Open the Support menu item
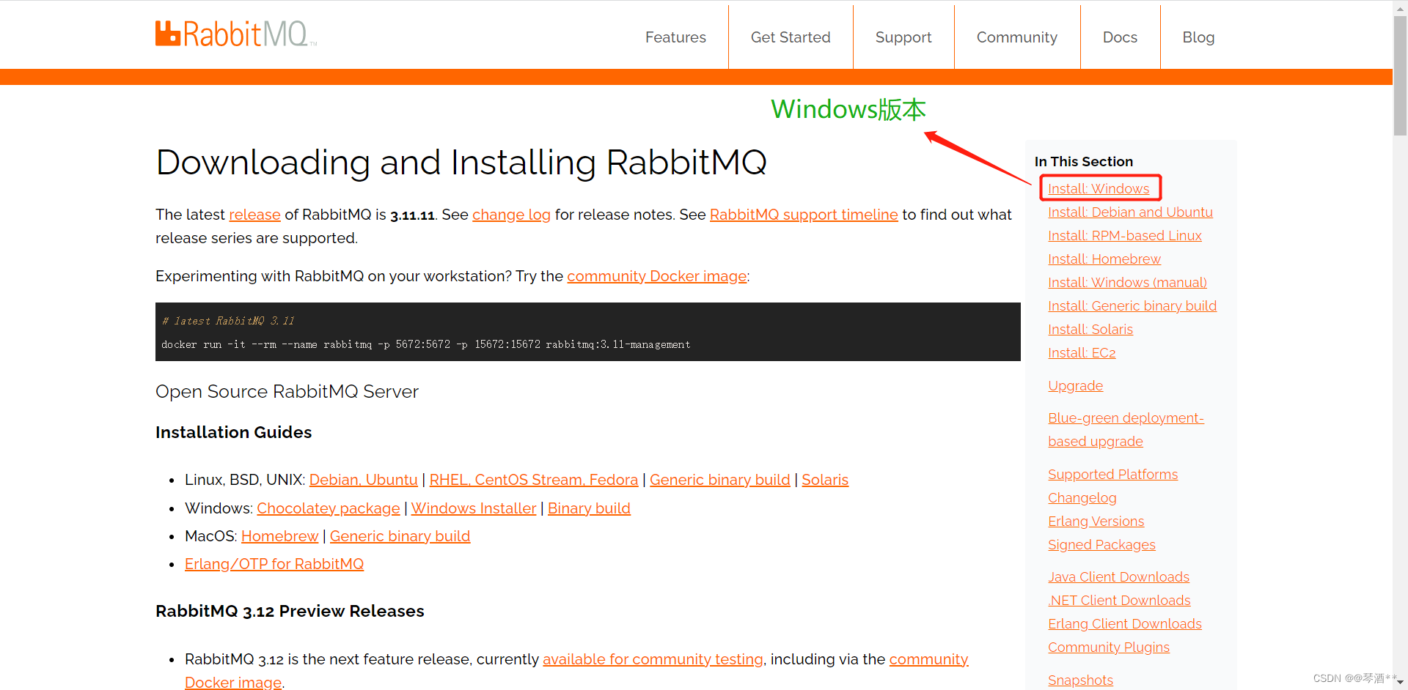This screenshot has width=1408, height=690. tap(903, 37)
